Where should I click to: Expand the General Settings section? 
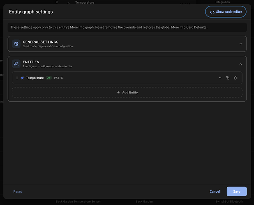pyautogui.click(x=240, y=43)
